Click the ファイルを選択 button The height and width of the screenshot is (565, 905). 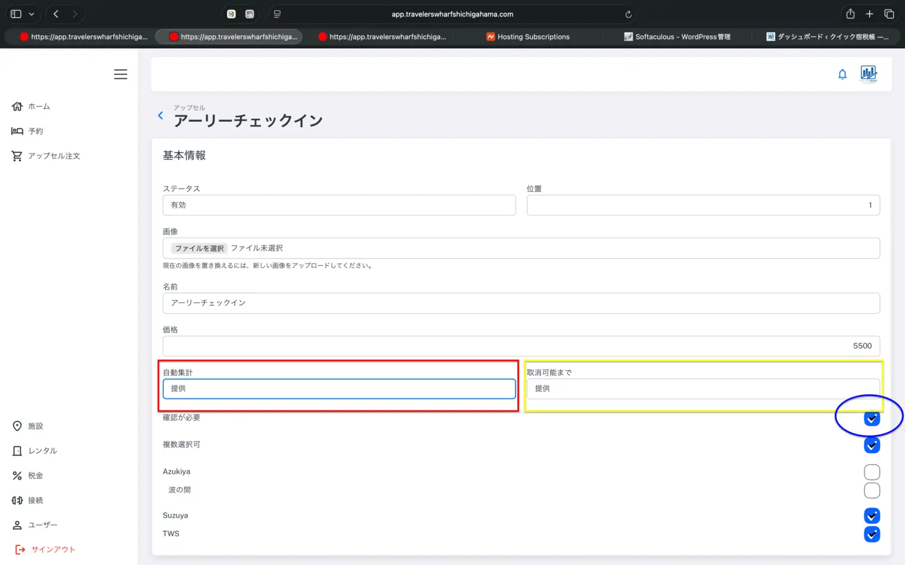[x=199, y=248]
